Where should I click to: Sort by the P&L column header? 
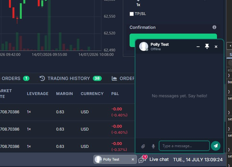115,94
